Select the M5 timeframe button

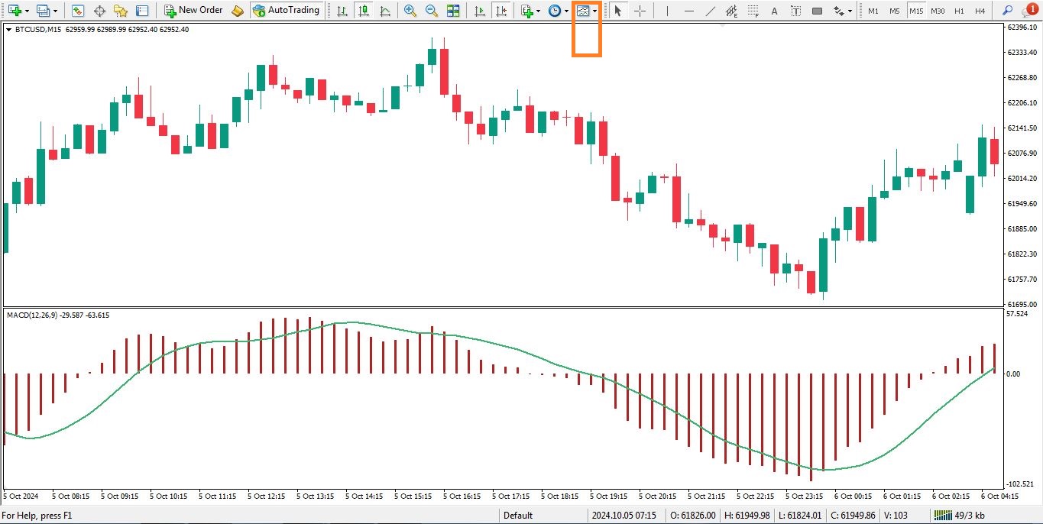[x=894, y=11]
